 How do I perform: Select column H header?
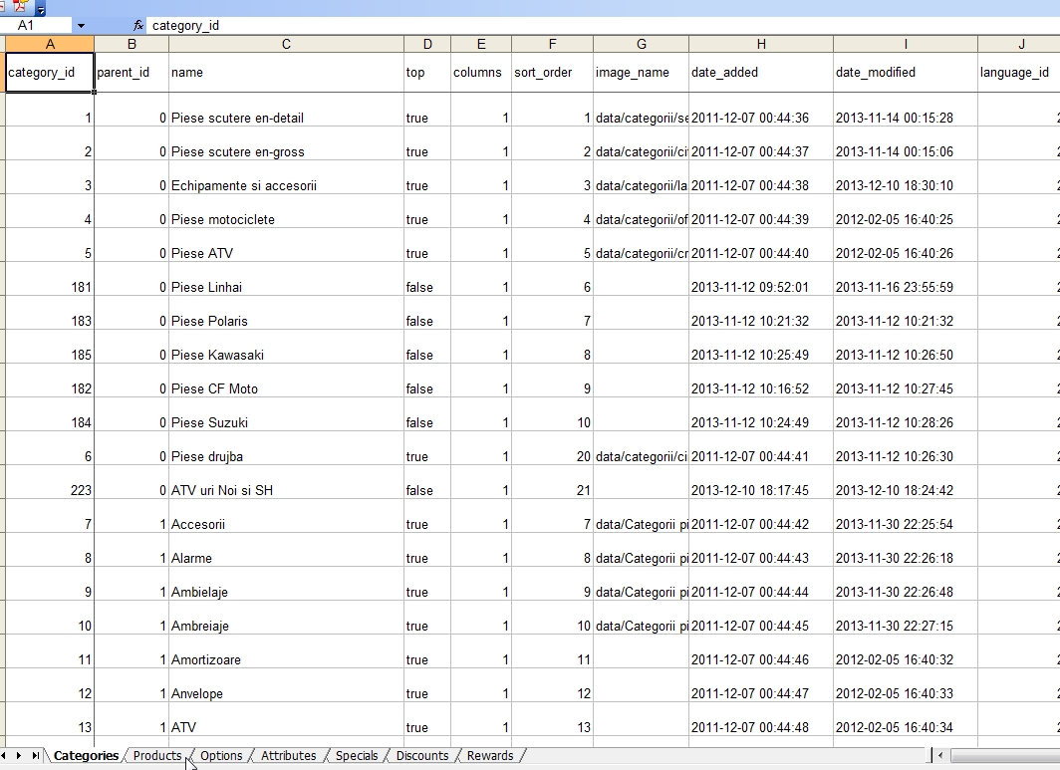coord(760,44)
